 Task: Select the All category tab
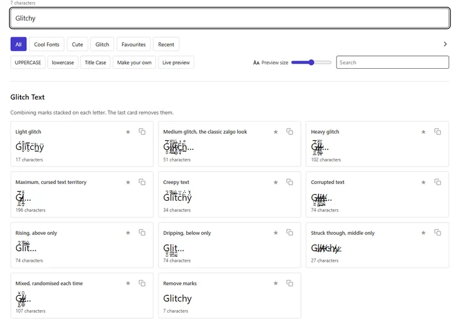tap(18, 44)
